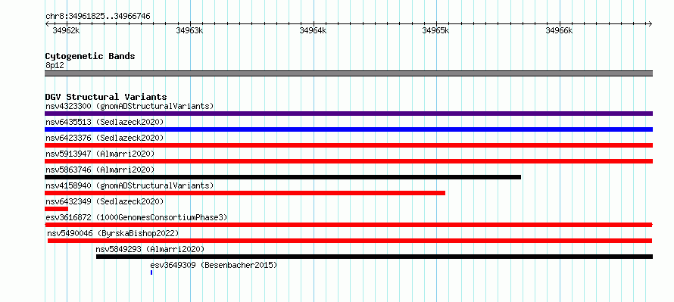Viewport: 674px width, 302px height.
Task: Click the right arrowhead of the ruler
Action: 651,23
